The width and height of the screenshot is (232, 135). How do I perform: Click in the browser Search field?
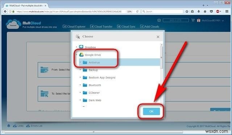(x=162, y=11)
